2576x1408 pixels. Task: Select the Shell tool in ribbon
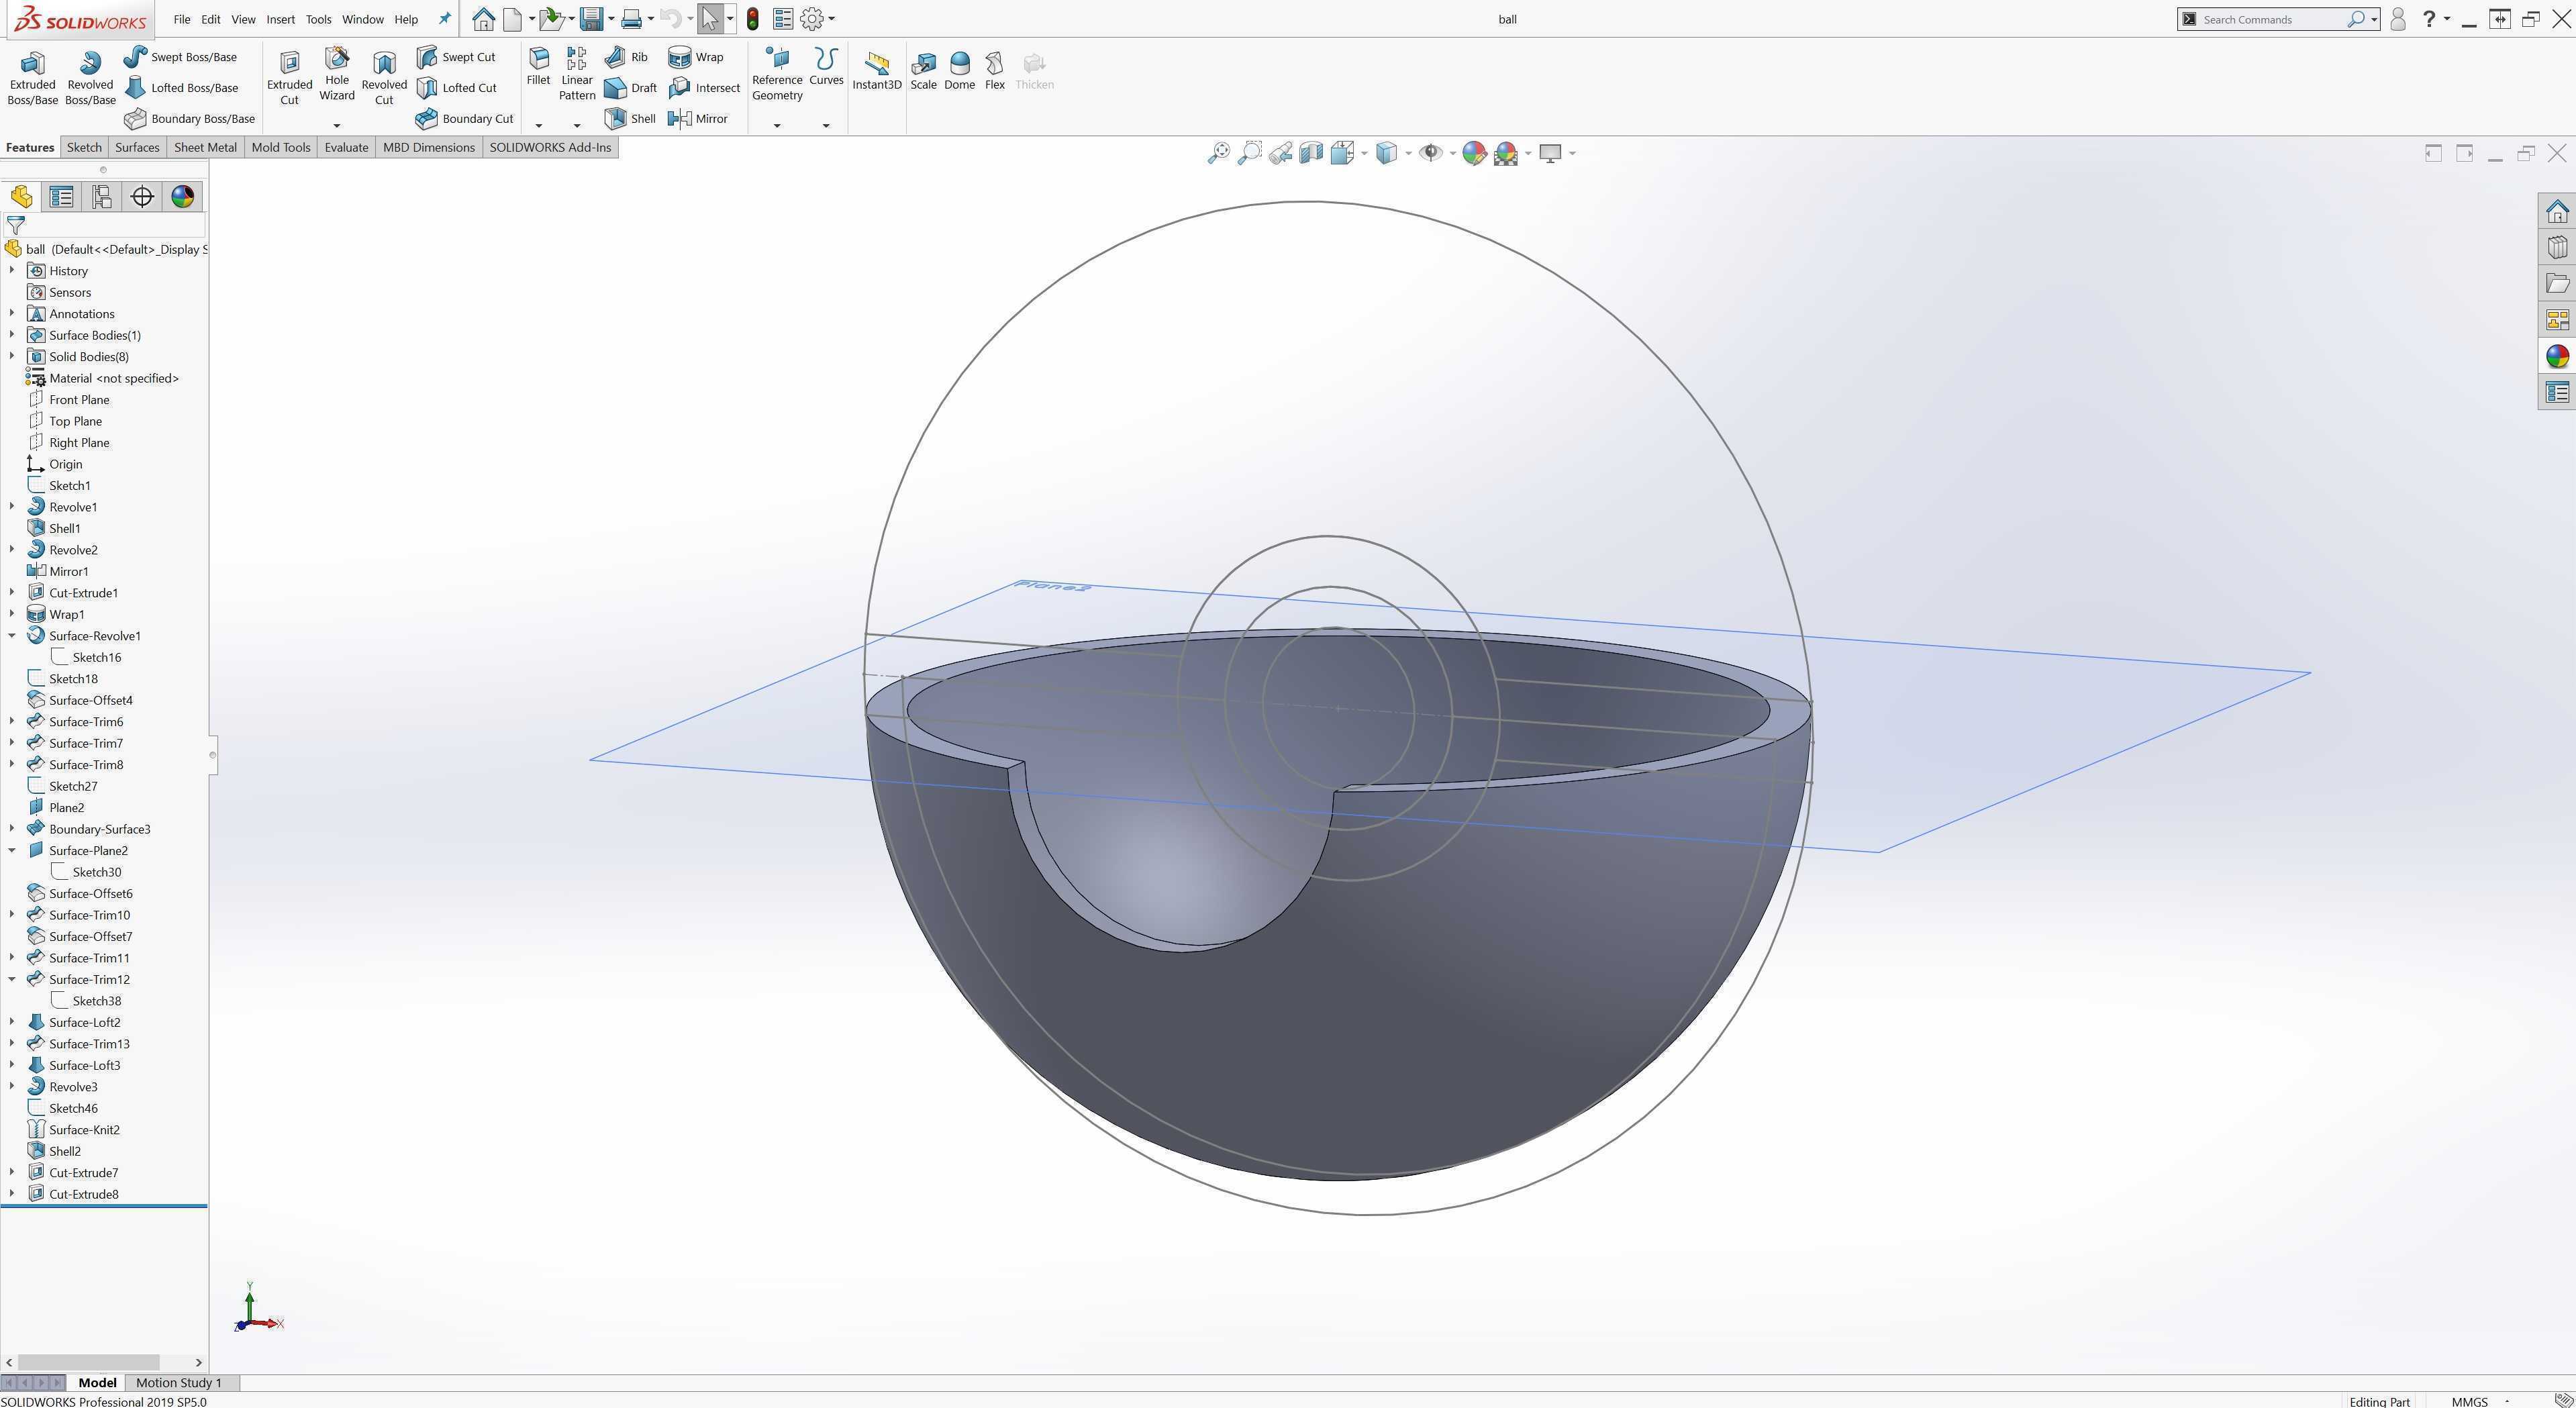[631, 119]
